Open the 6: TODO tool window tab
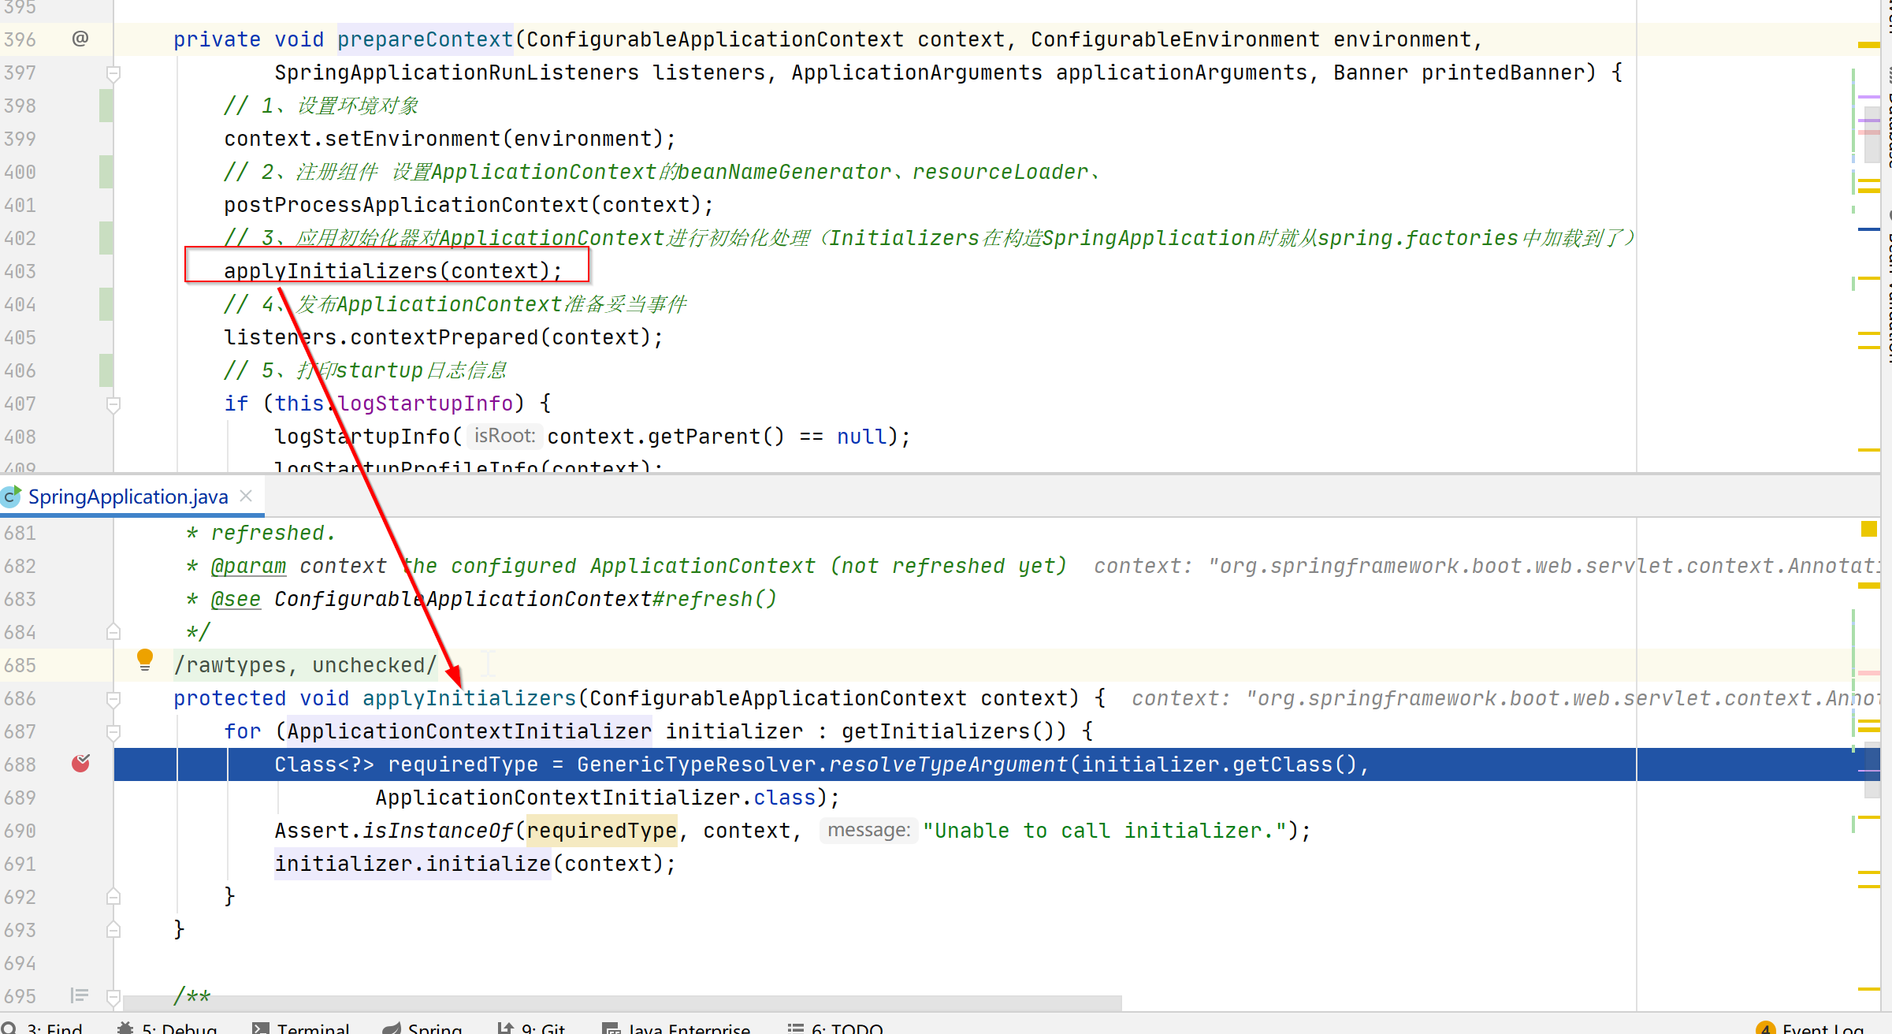 point(835,1028)
